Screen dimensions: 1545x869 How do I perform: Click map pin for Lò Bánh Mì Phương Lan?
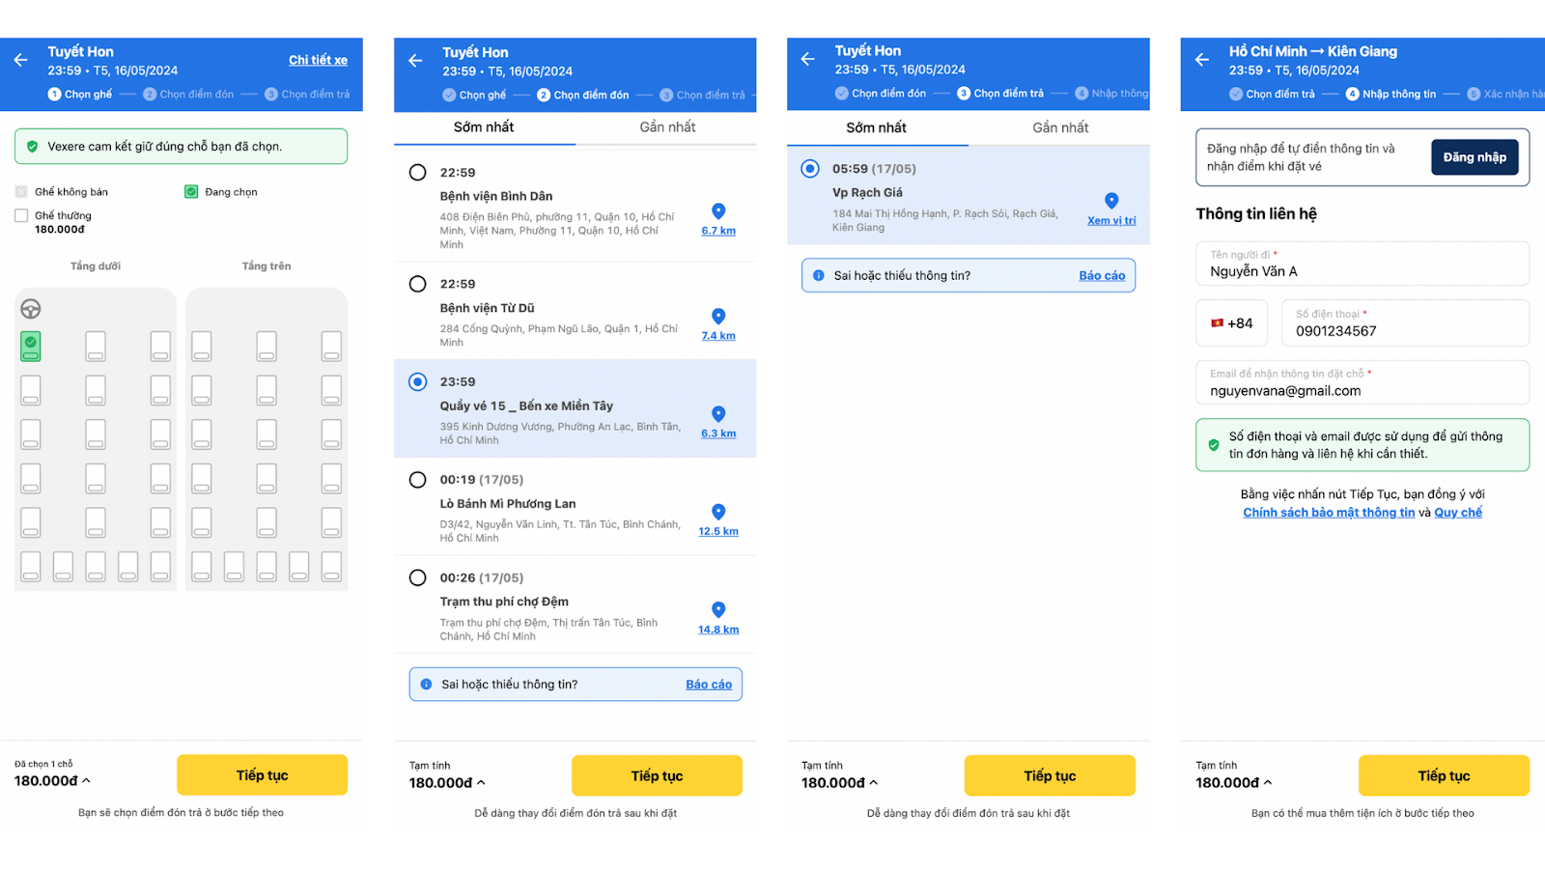718,512
